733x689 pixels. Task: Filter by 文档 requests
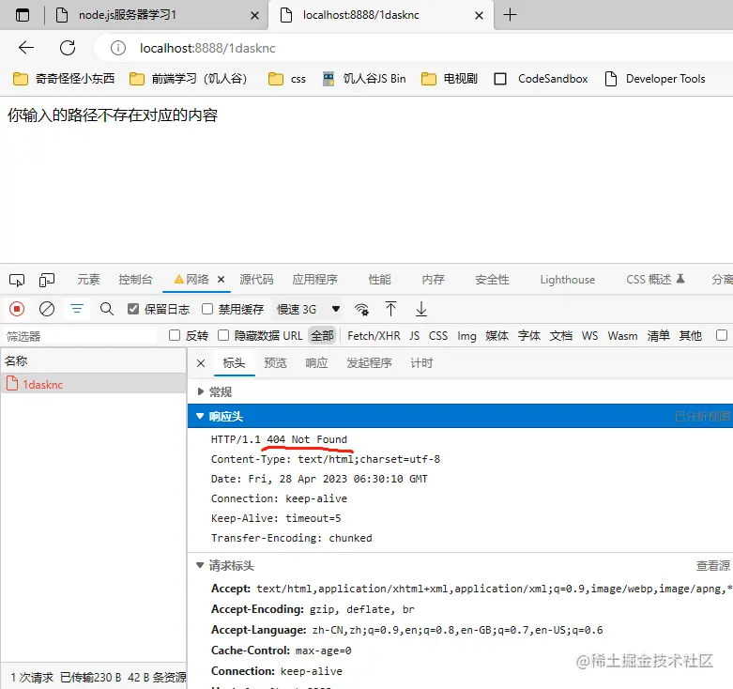point(561,336)
